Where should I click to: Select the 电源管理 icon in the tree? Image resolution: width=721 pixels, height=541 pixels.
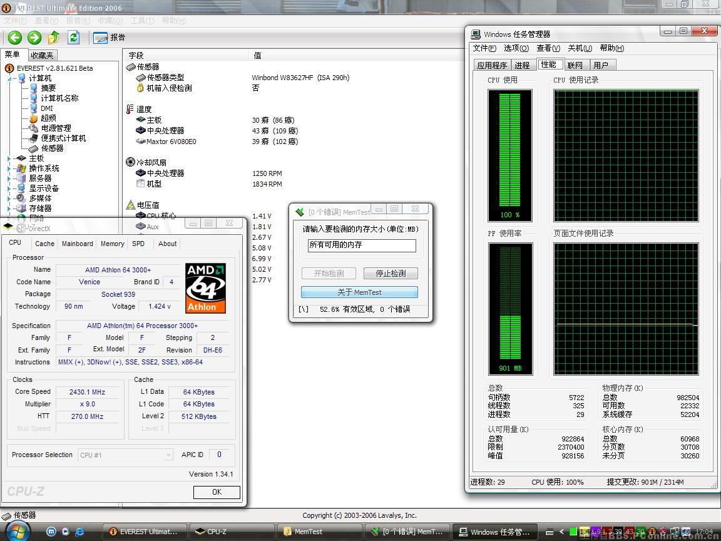pyautogui.click(x=34, y=128)
